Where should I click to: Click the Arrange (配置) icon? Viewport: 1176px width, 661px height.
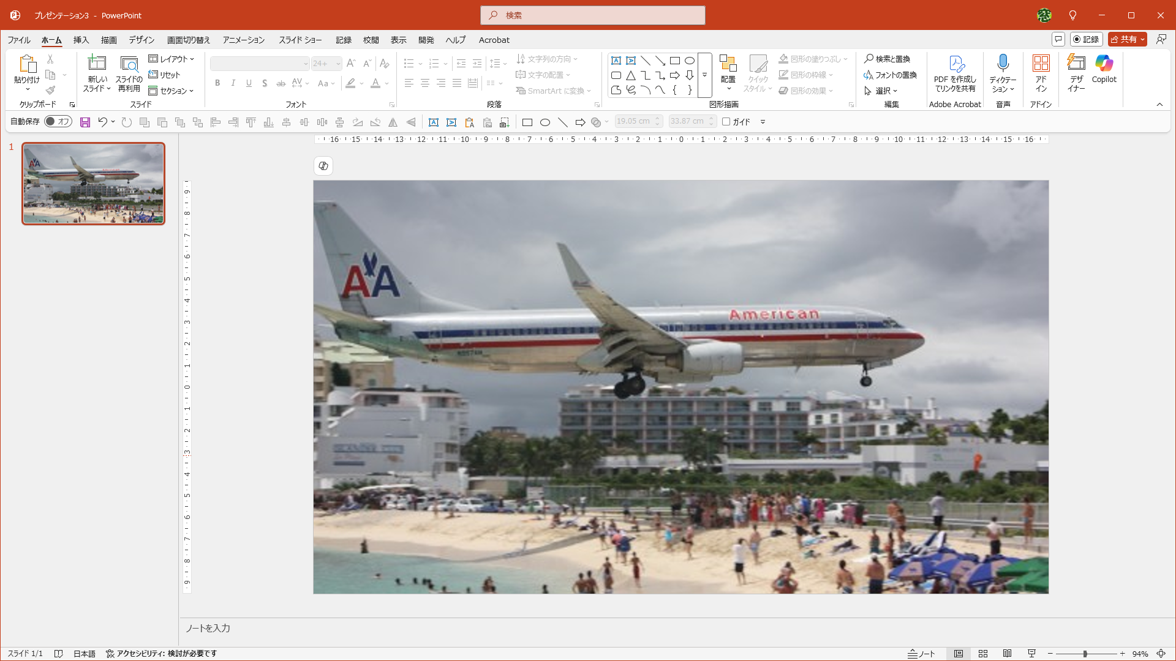coord(728,64)
